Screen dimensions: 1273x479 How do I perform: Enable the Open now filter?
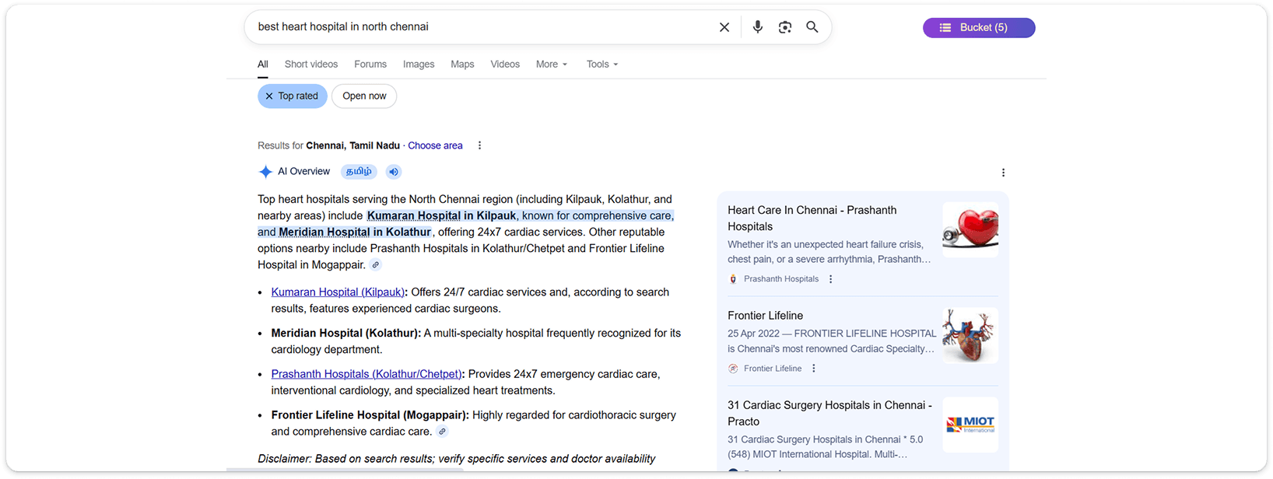coord(364,96)
